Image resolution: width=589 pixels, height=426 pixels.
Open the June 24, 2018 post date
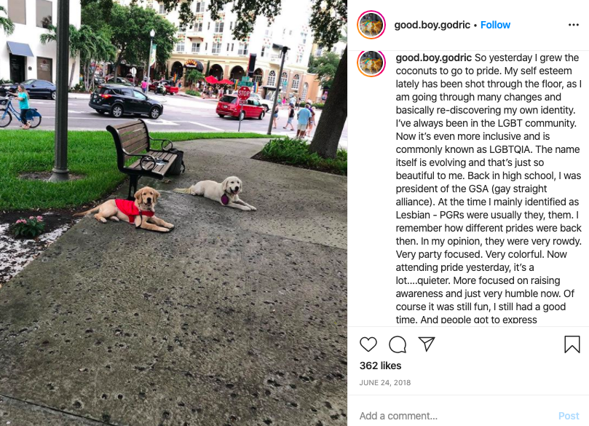coord(385,382)
